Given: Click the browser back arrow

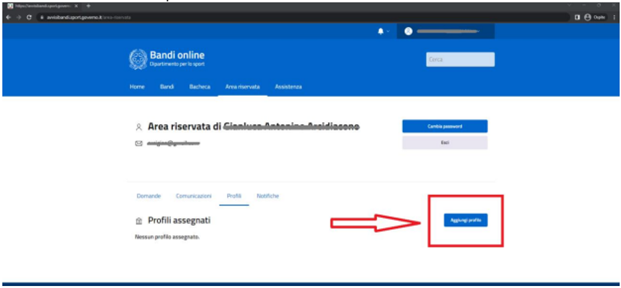Looking at the screenshot, I should coord(8,17).
